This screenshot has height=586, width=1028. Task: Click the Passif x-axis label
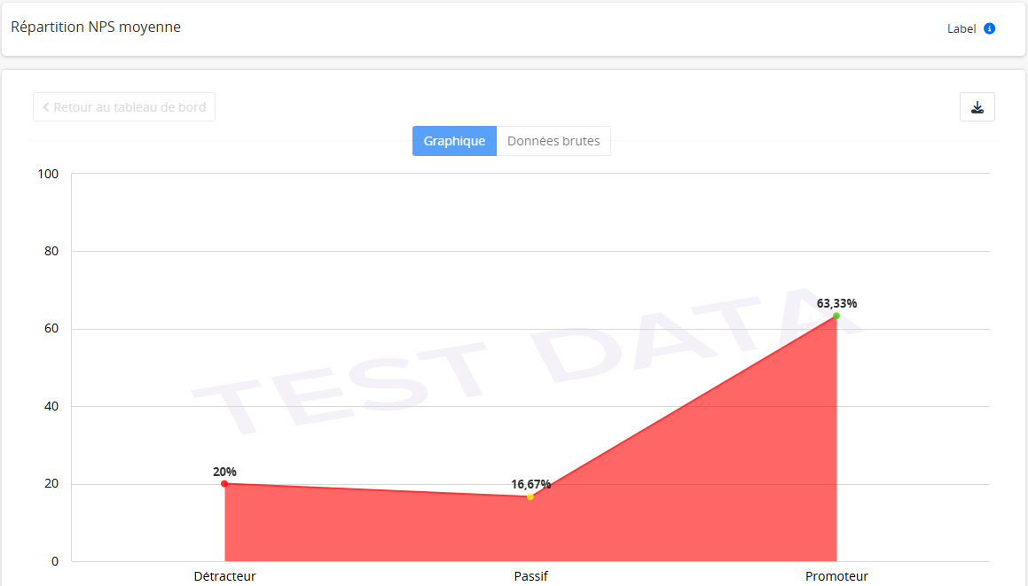pos(530,576)
